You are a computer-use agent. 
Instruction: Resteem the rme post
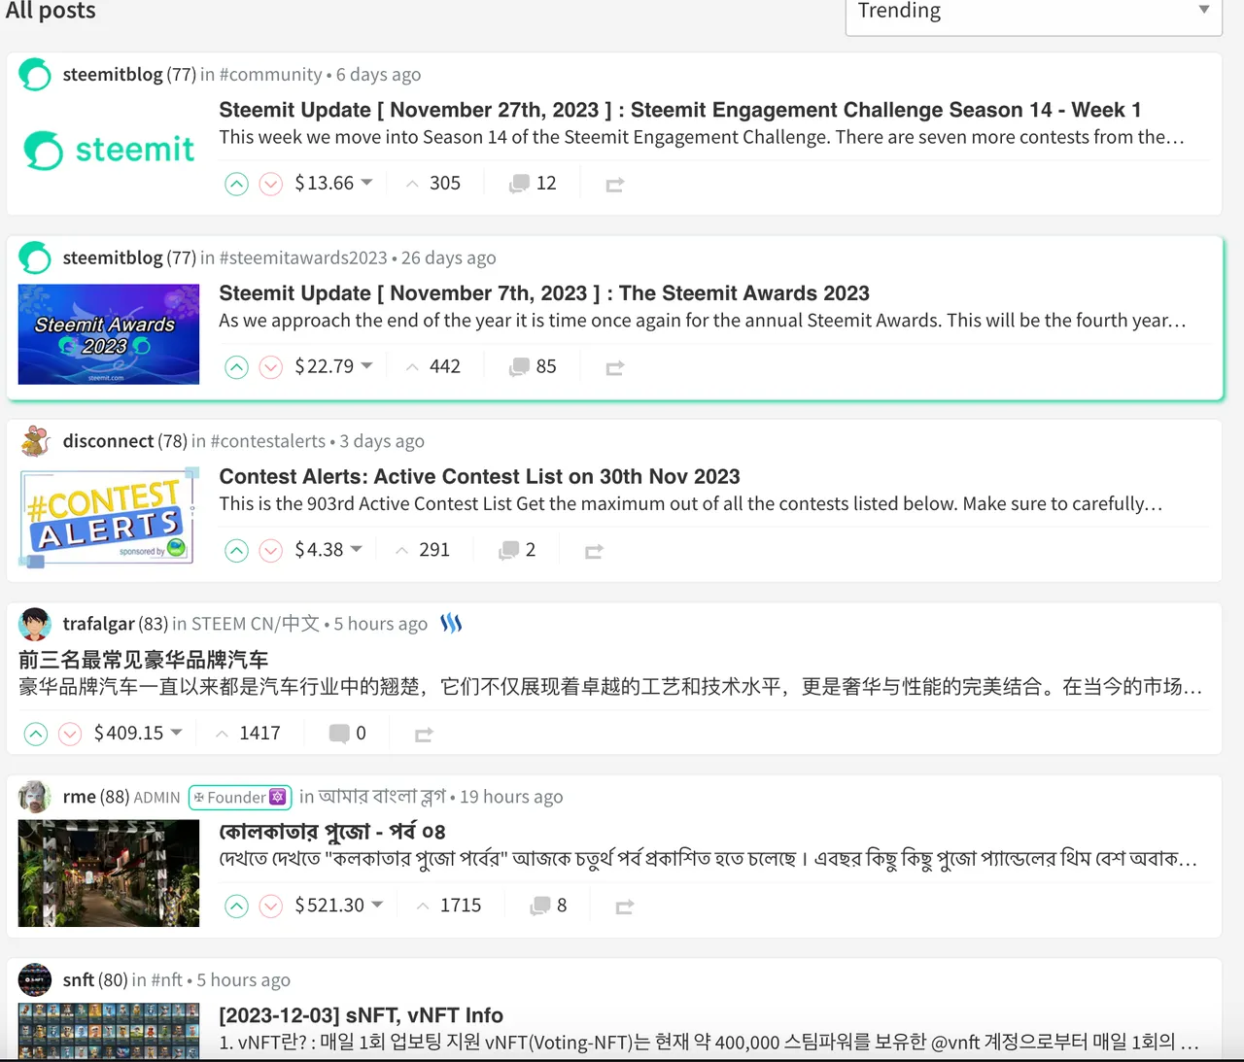(625, 907)
